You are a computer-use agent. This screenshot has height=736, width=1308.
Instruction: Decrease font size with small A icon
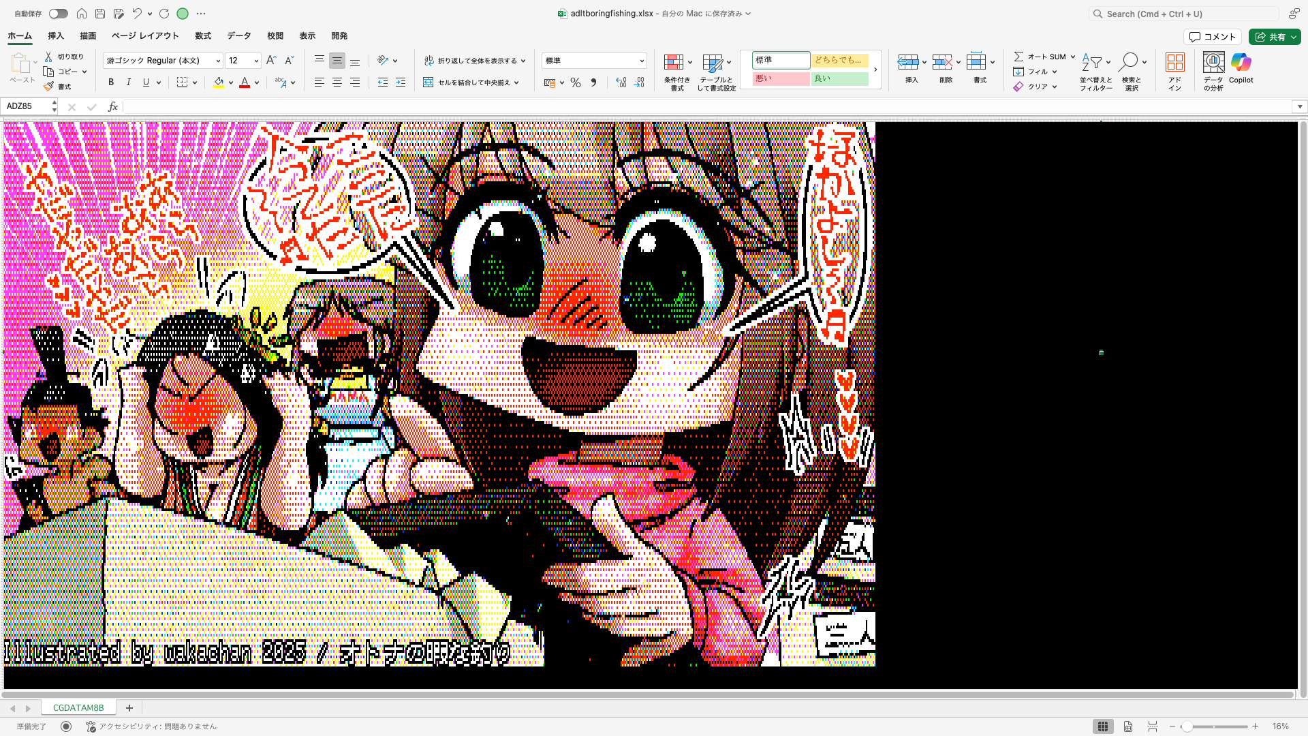pos(289,61)
